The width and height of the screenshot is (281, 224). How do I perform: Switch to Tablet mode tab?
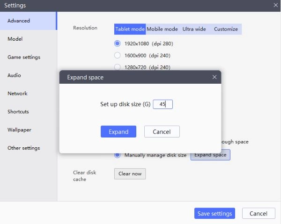point(130,29)
